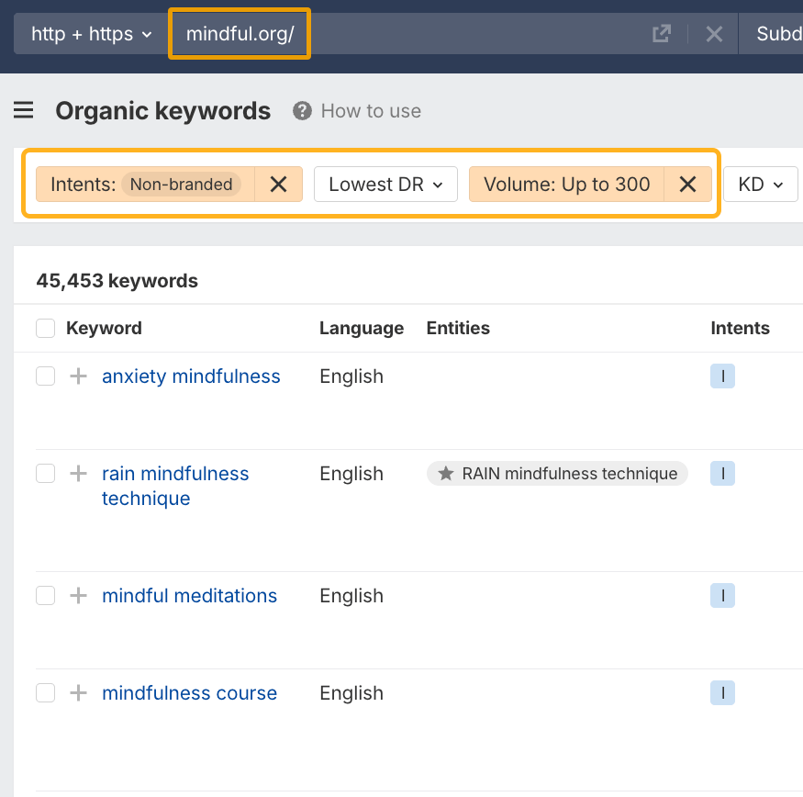Open the anxiety mindfulness keyword link
The height and width of the screenshot is (797, 803).
(191, 376)
